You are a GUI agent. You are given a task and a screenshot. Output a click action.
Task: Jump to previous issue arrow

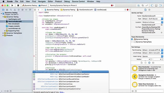click(125, 10)
